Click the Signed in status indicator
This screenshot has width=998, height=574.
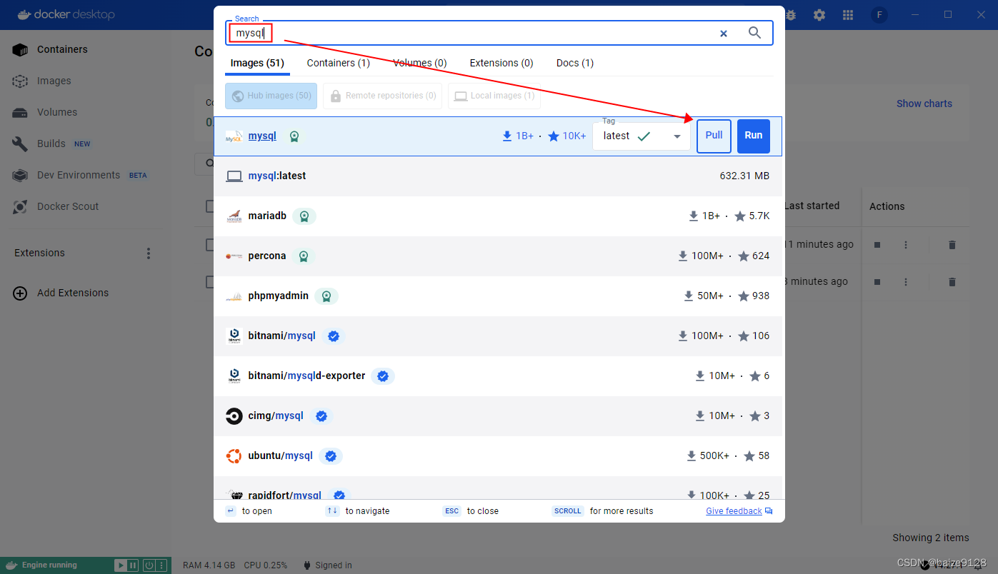click(x=327, y=565)
